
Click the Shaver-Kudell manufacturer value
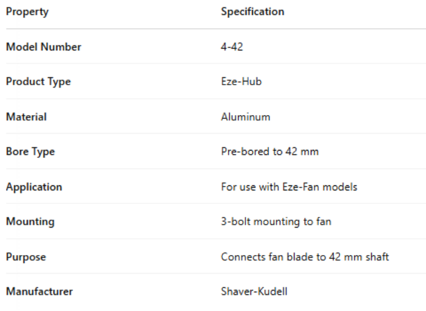[x=252, y=291]
